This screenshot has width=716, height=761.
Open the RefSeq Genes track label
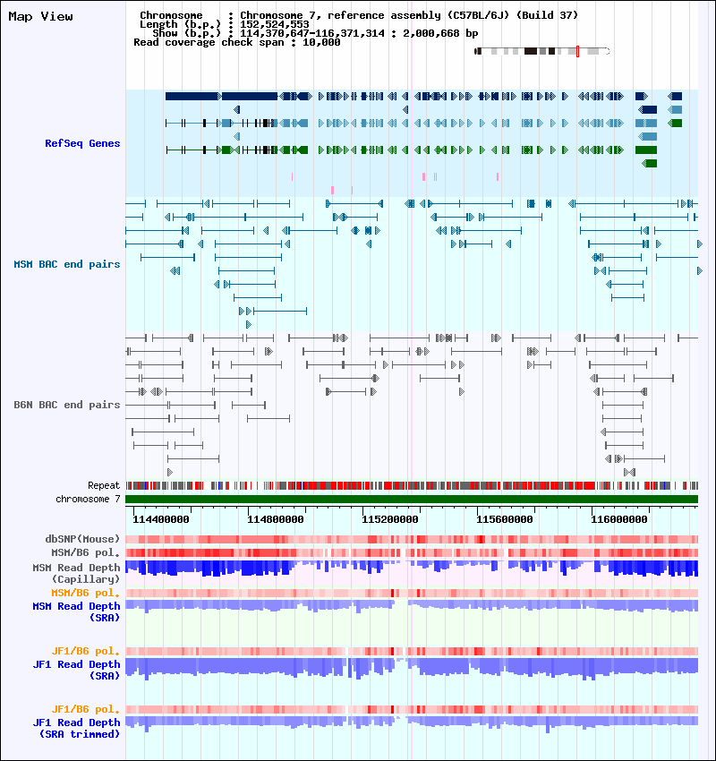pyautogui.click(x=82, y=143)
